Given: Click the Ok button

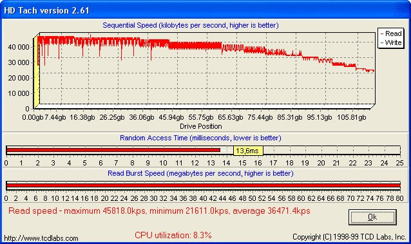Looking at the screenshot, I should [x=372, y=217].
